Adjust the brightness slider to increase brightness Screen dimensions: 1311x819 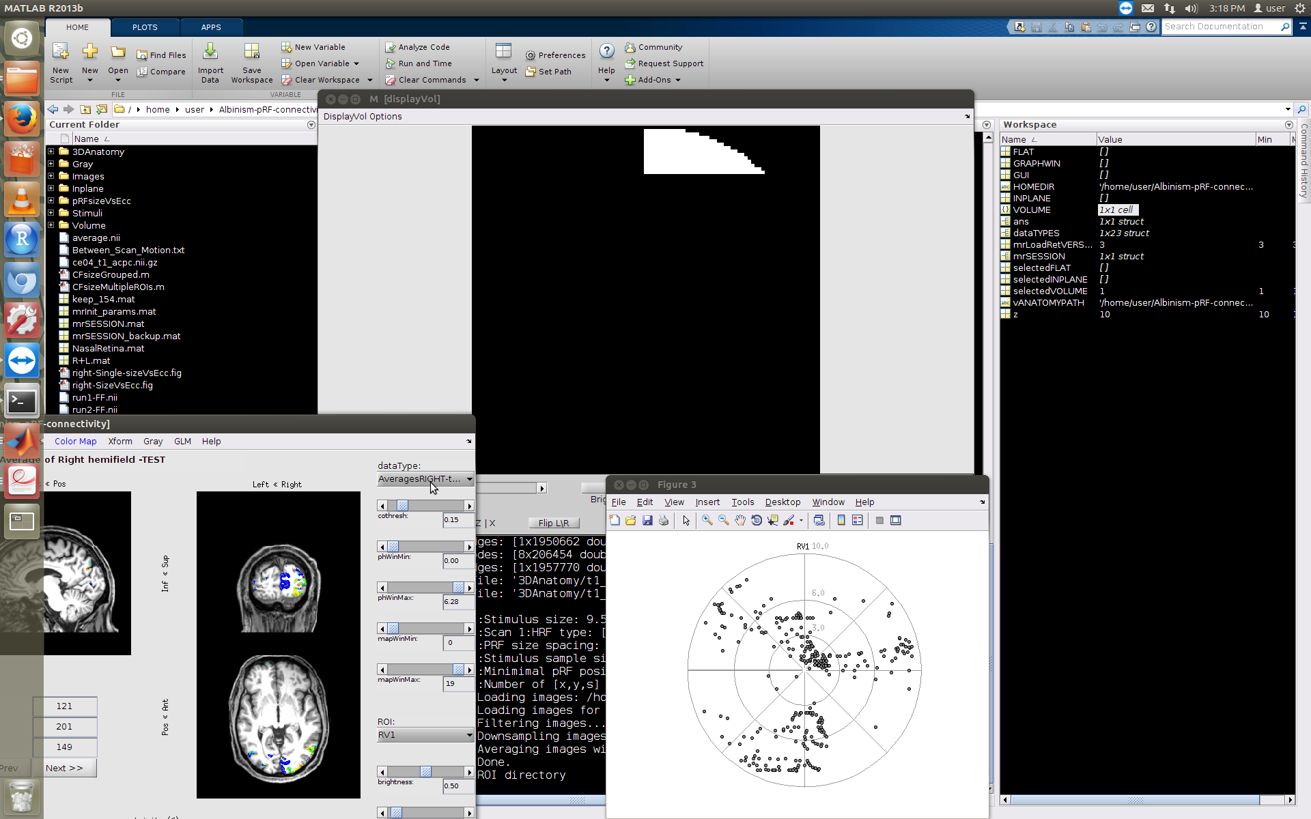pos(469,772)
